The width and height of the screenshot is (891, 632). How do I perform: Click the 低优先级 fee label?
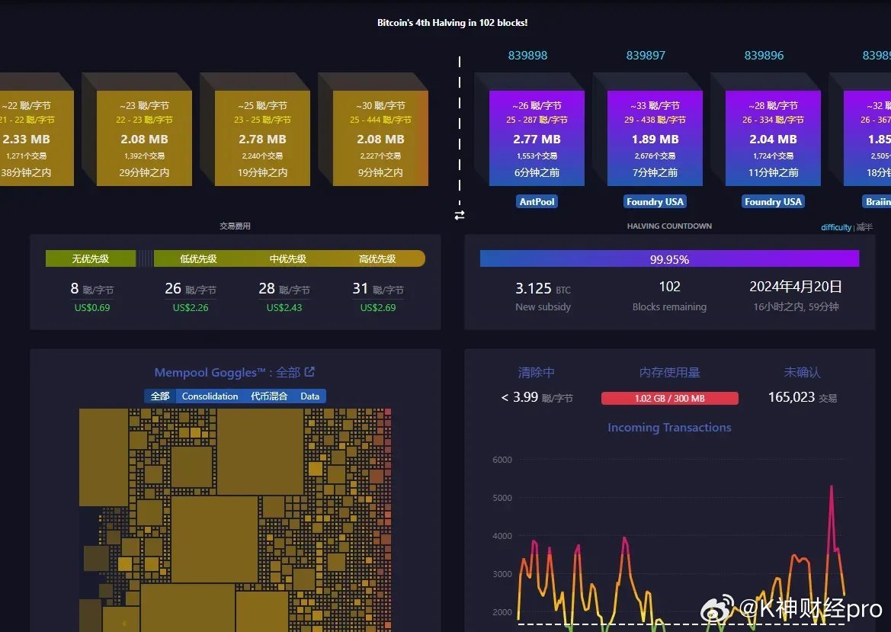tap(198, 258)
